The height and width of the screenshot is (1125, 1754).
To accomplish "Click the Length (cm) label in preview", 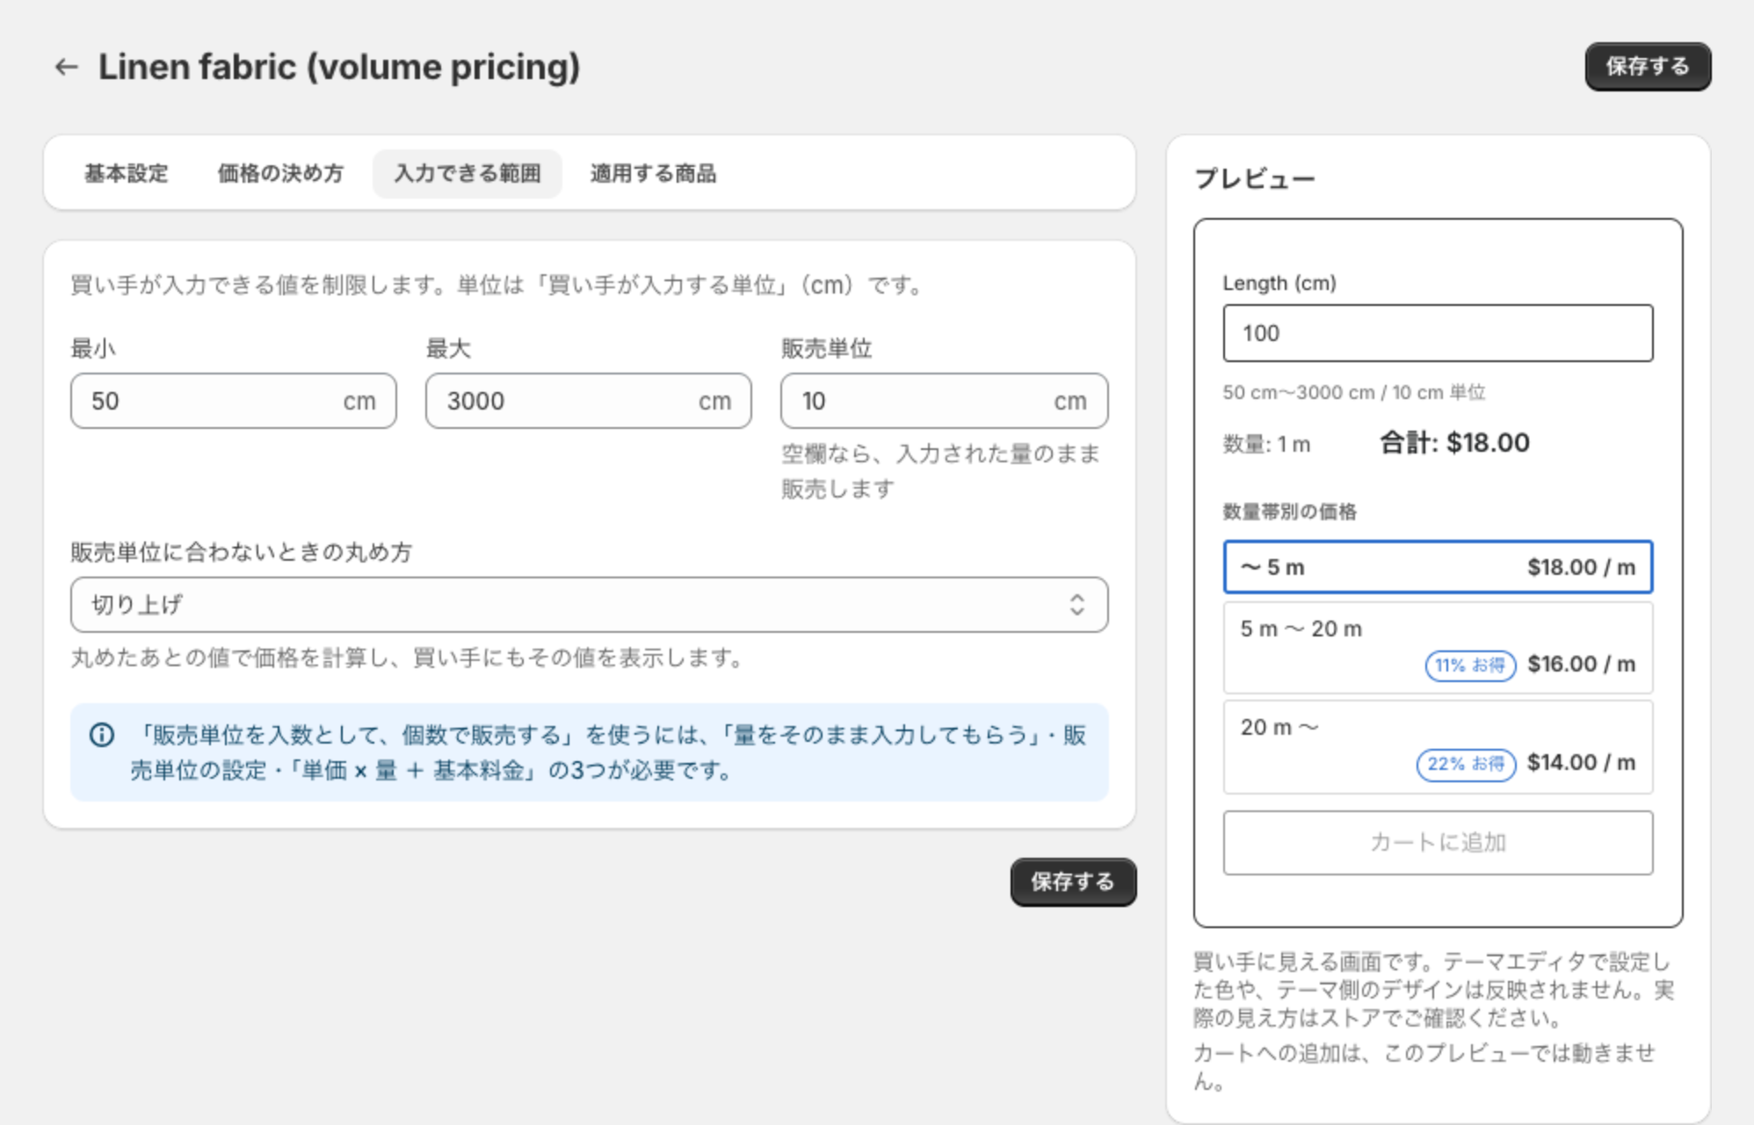I will pyautogui.click(x=1279, y=283).
